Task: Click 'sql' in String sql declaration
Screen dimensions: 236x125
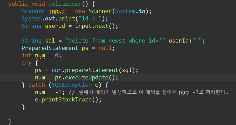Action: point(50,41)
